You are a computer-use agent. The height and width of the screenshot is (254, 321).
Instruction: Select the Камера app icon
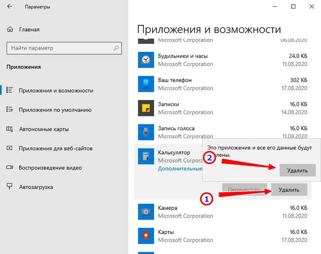coord(146,212)
